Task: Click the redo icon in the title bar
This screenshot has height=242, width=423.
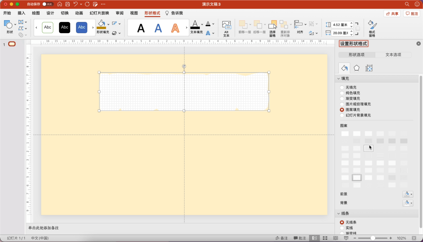Action: click(87, 4)
